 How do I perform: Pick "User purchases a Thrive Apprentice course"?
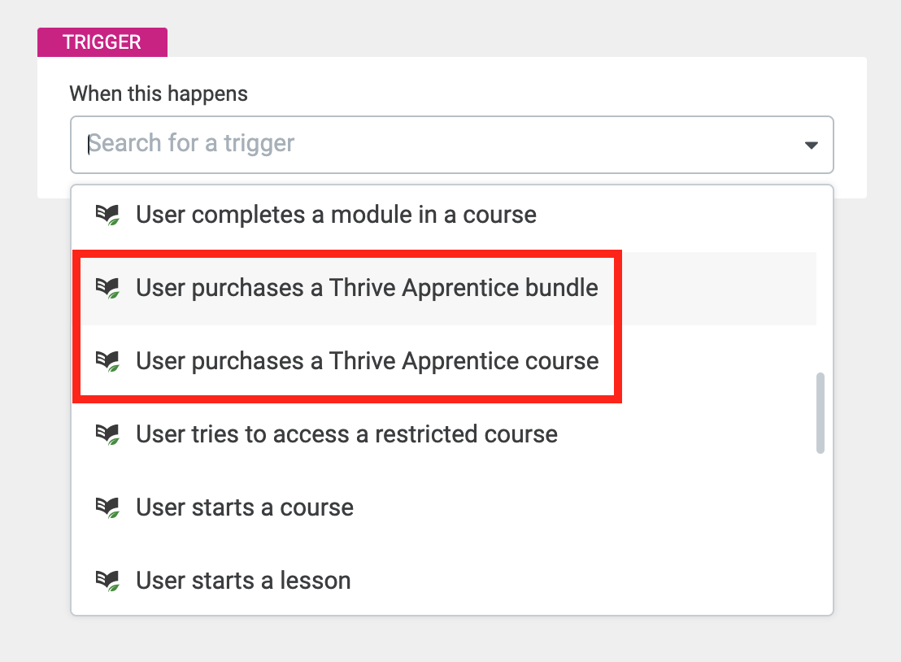pyautogui.click(x=444, y=361)
